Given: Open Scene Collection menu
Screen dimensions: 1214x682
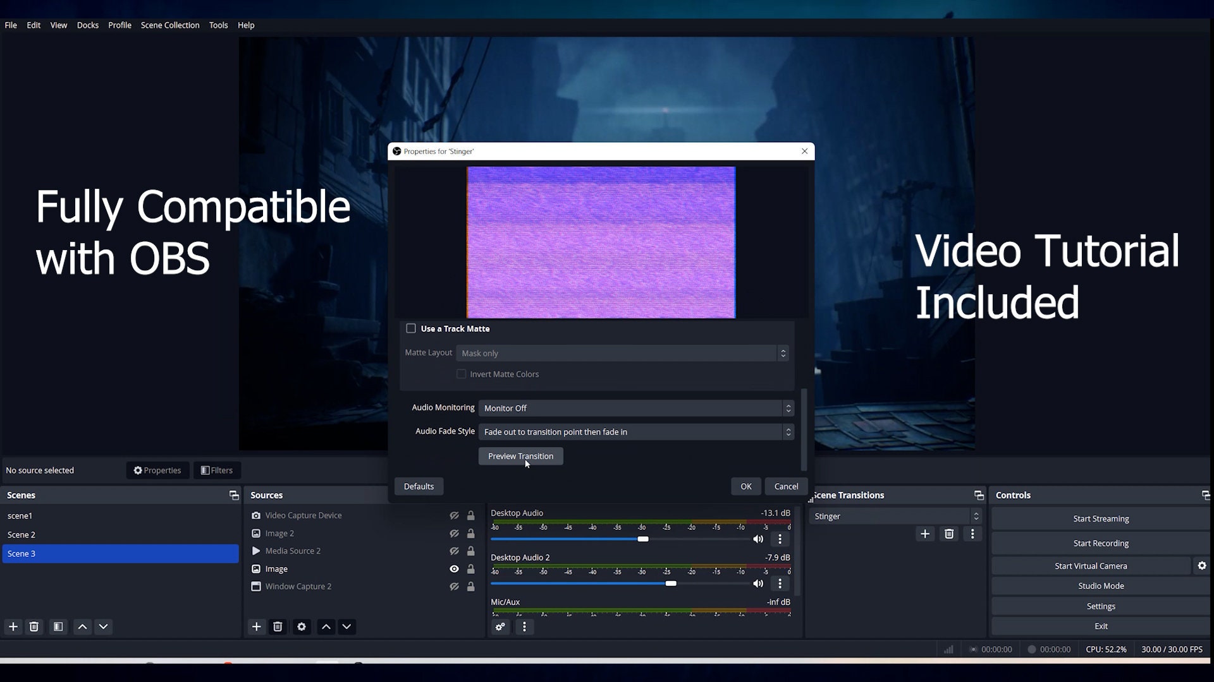Looking at the screenshot, I should coord(170,25).
